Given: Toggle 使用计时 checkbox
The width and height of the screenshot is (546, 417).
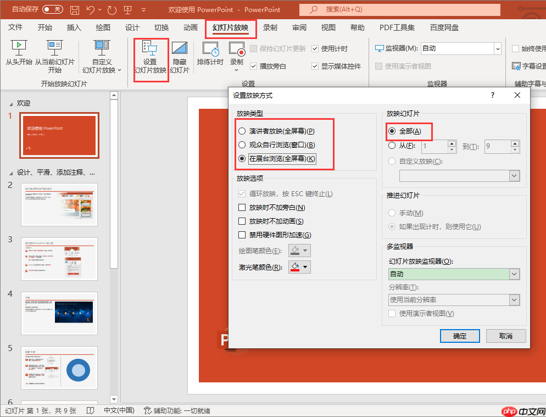Looking at the screenshot, I should (315, 49).
